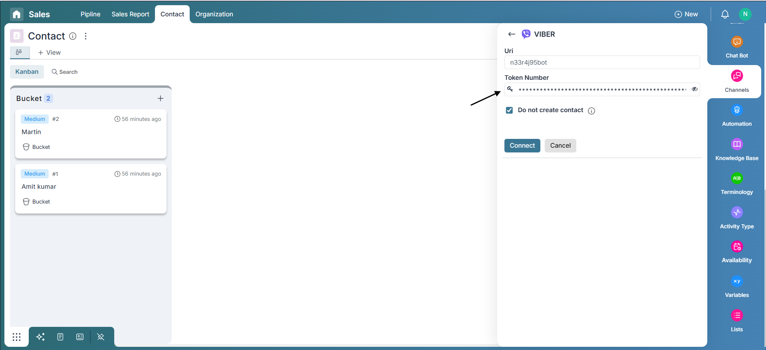
Task: Click the Viber logo icon
Action: click(x=526, y=34)
